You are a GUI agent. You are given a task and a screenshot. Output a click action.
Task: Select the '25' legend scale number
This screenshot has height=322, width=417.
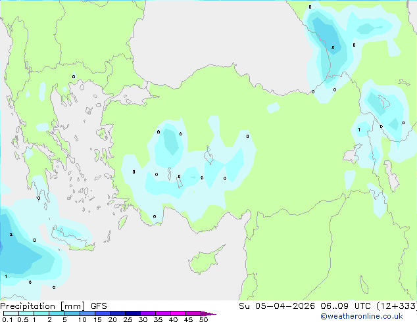(128, 319)
